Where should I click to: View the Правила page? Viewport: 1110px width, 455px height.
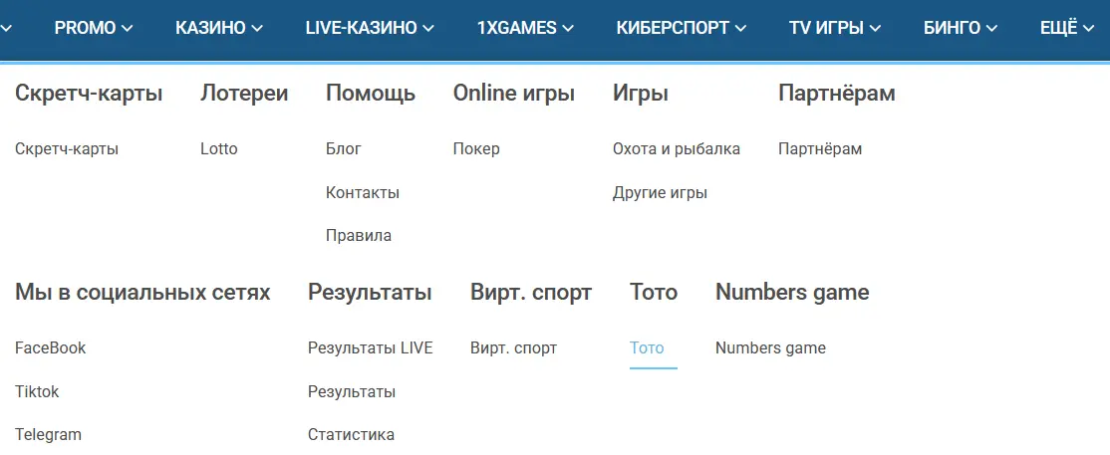click(x=358, y=236)
